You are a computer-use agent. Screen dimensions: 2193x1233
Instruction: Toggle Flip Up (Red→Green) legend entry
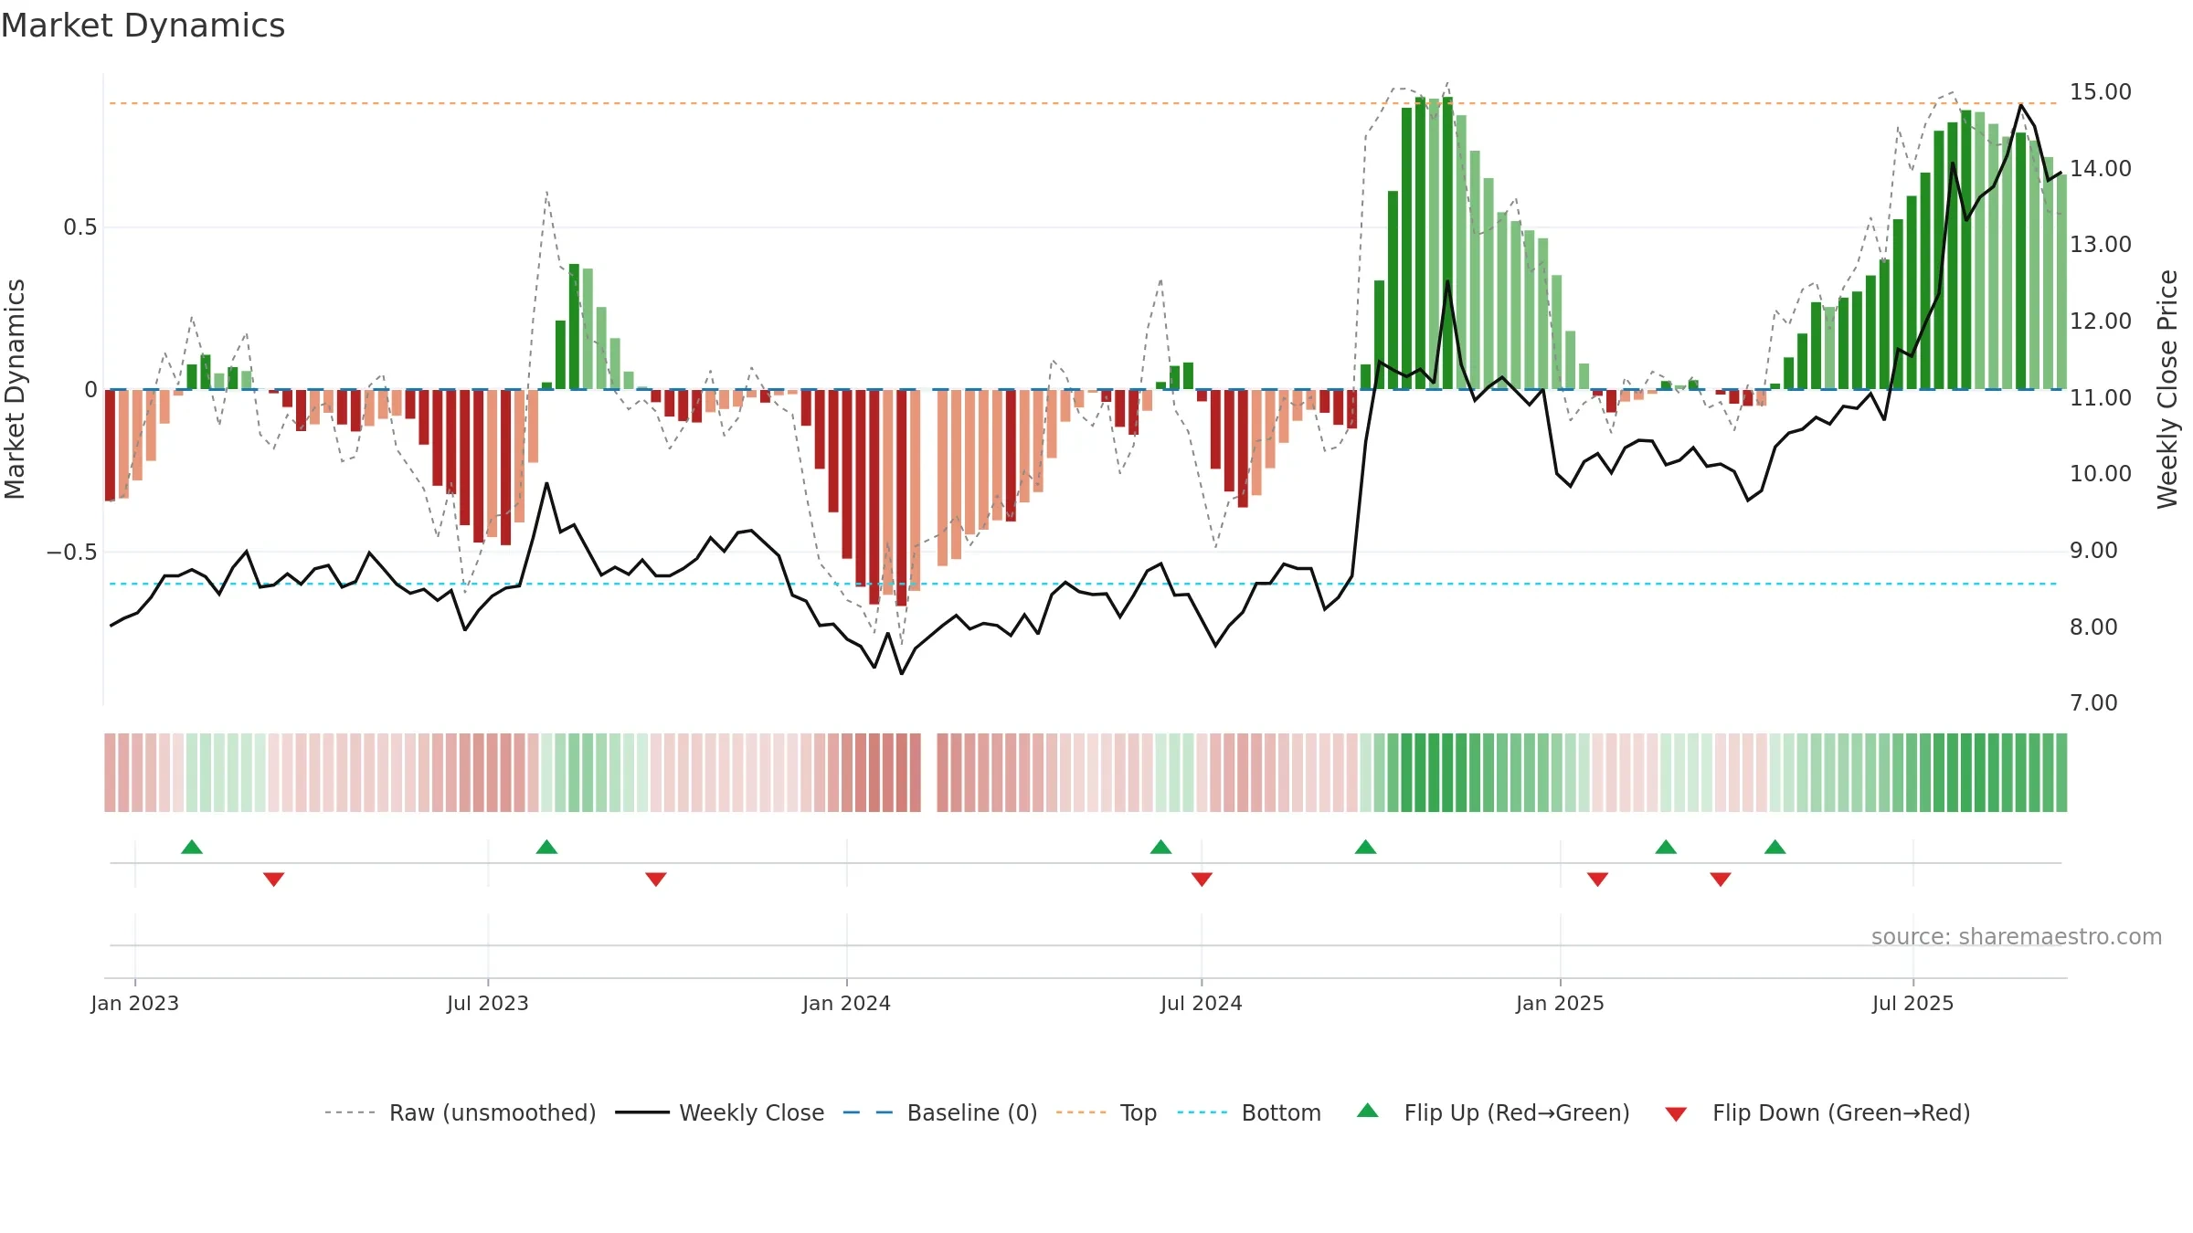pyautogui.click(x=1494, y=1112)
